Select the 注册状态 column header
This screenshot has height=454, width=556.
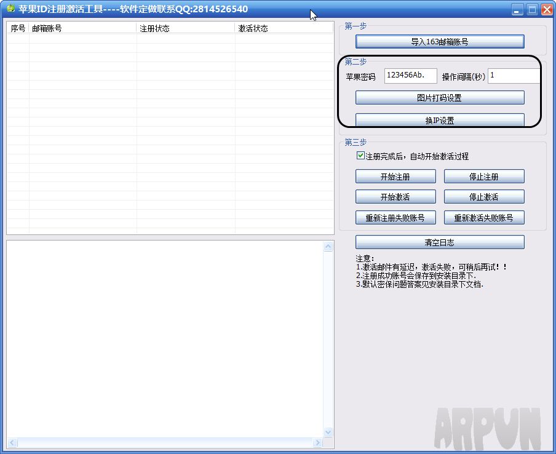click(x=185, y=28)
